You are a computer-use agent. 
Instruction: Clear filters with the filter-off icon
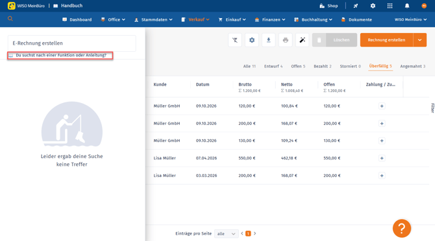pyautogui.click(x=235, y=40)
